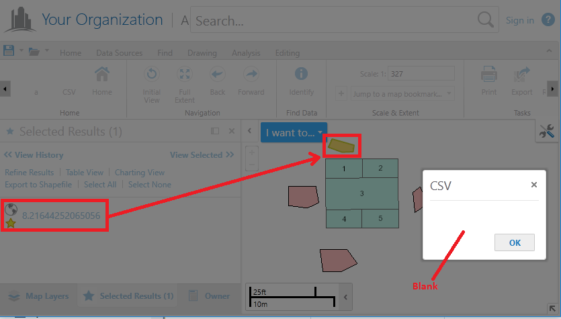Image resolution: width=561 pixels, height=319 pixels.
Task: Click the panel layout toggle icon
Action: pos(215,131)
